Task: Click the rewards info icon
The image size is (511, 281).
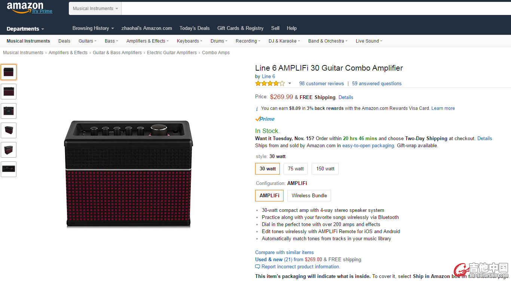Action: (x=257, y=109)
